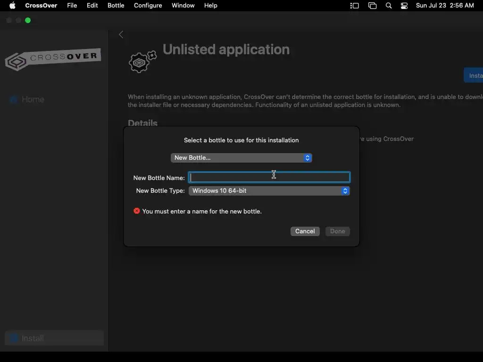Viewport: 483px width, 362px height.
Task: Open the Apple menu
Action: [x=12, y=6]
